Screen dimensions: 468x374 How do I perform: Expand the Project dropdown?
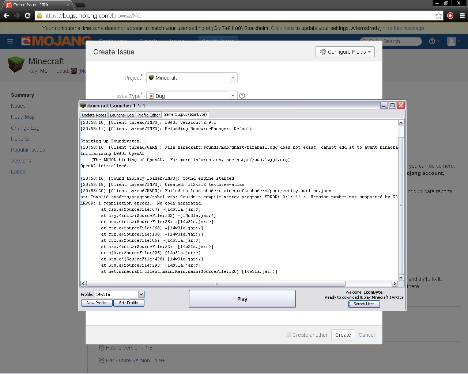[233, 78]
